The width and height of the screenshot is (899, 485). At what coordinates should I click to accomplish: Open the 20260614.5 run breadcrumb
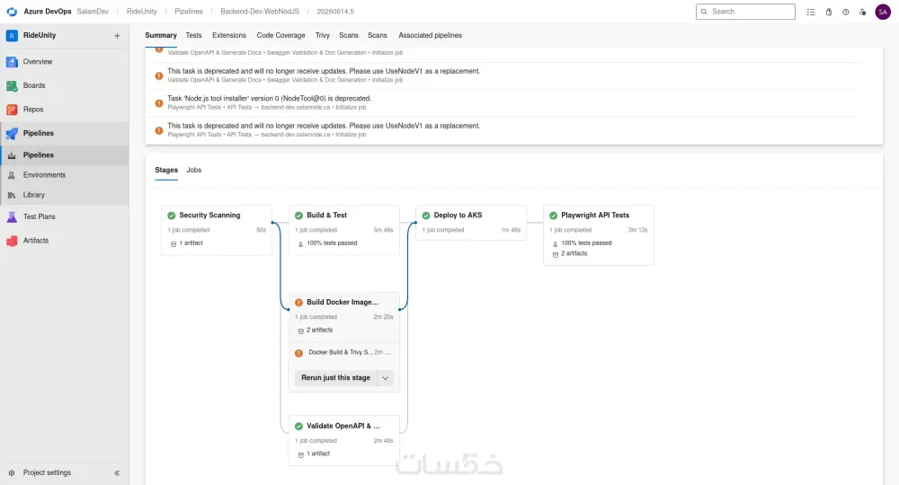335,12
